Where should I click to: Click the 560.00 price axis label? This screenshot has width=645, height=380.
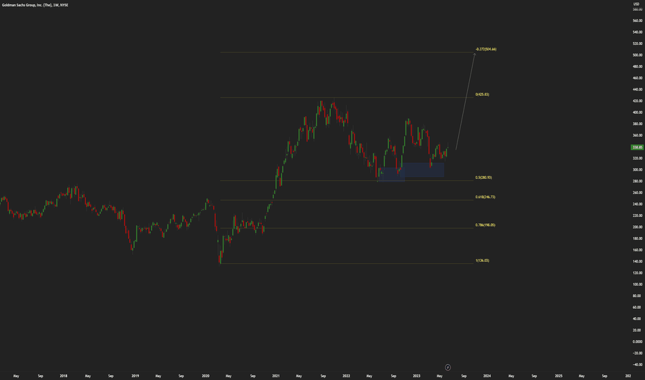click(x=637, y=21)
